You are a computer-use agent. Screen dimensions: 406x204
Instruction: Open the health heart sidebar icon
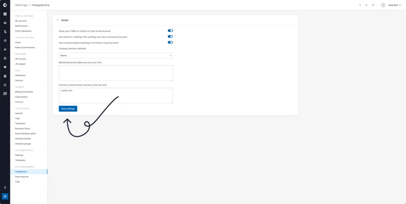click(5, 67)
